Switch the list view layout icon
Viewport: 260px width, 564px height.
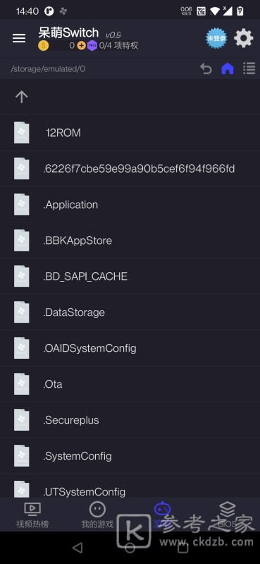[x=249, y=68]
